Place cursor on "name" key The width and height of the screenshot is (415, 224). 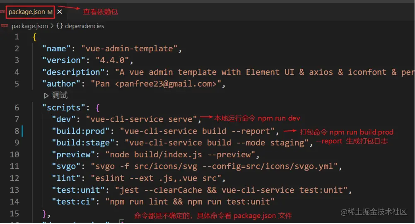tap(56, 49)
